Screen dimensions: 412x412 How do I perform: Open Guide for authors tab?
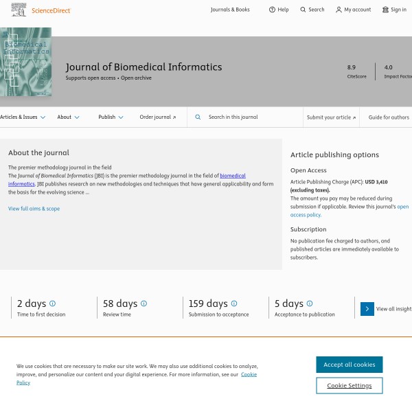pos(389,117)
